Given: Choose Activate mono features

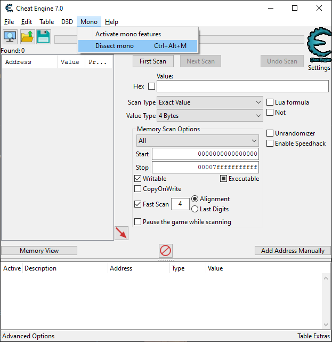Looking at the screenshot, I should click(x=137, y=34).
